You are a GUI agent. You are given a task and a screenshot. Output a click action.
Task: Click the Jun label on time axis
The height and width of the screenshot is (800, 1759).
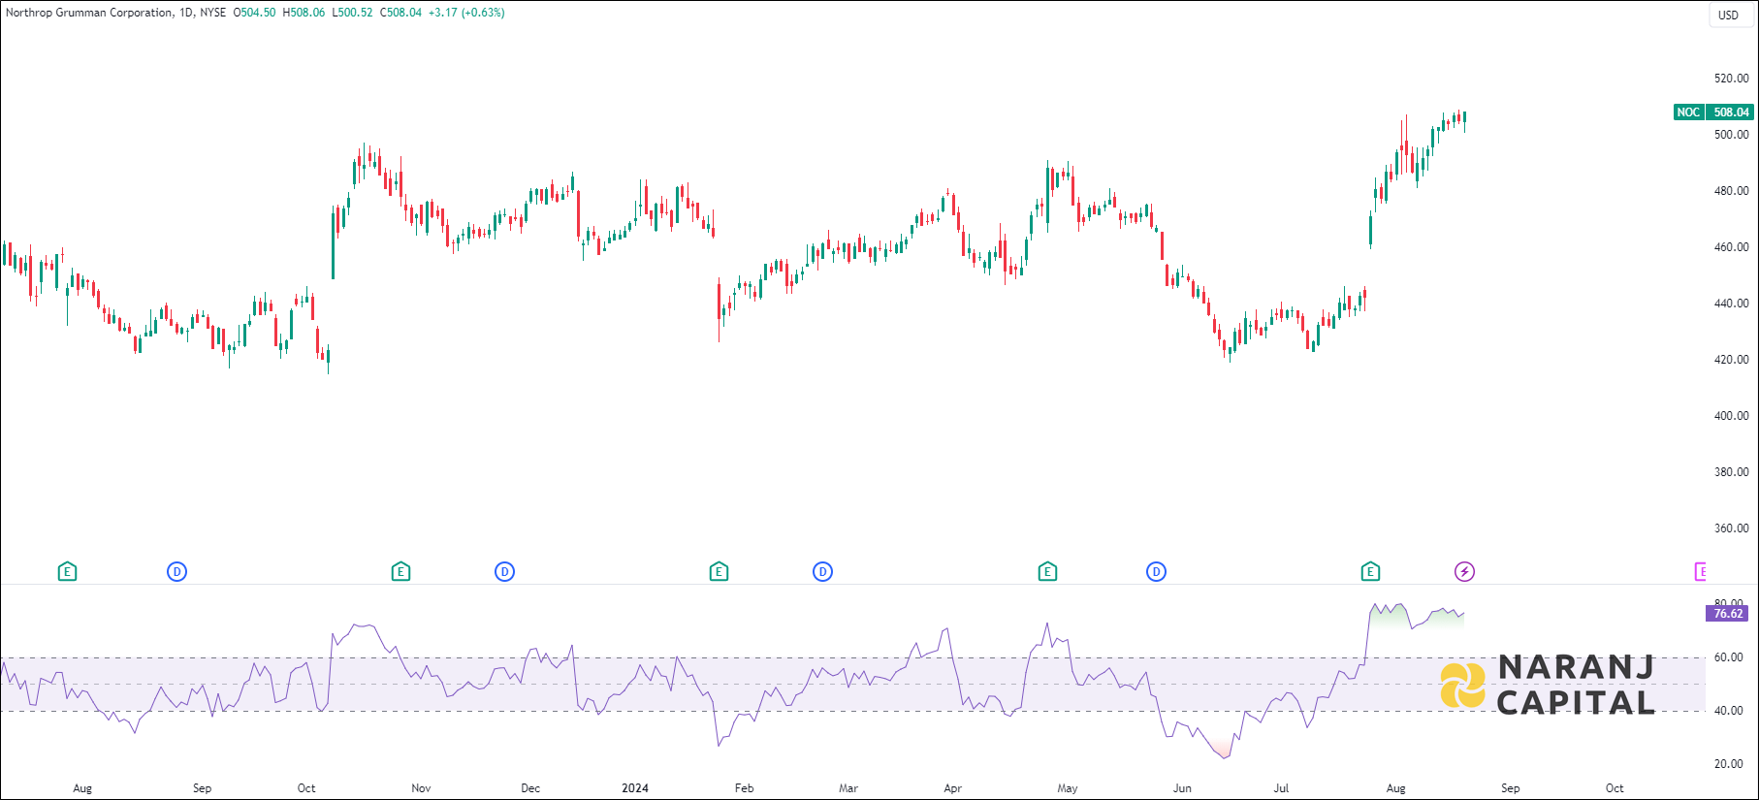(1182, 788)
